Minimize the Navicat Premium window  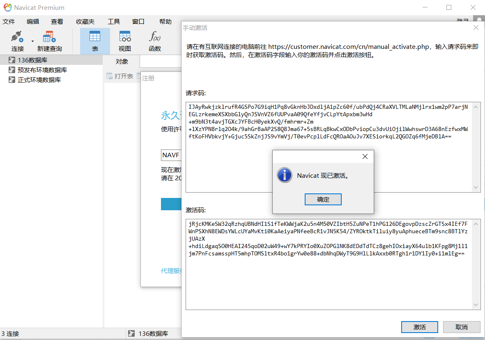coord(425,7)
